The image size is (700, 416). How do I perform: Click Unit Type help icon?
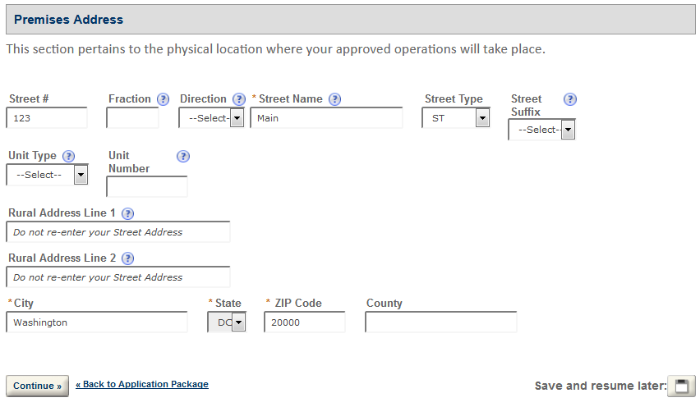(x=69, y=156)
